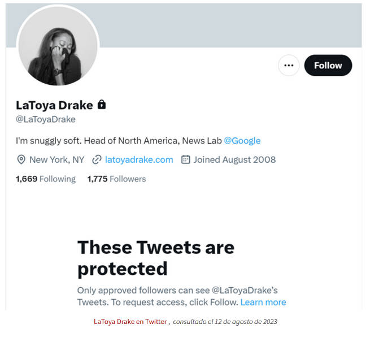Click the Joined August 2008 text
This screenshot has width=383, height=337.
pyautogui.click(x=234, y=159)
